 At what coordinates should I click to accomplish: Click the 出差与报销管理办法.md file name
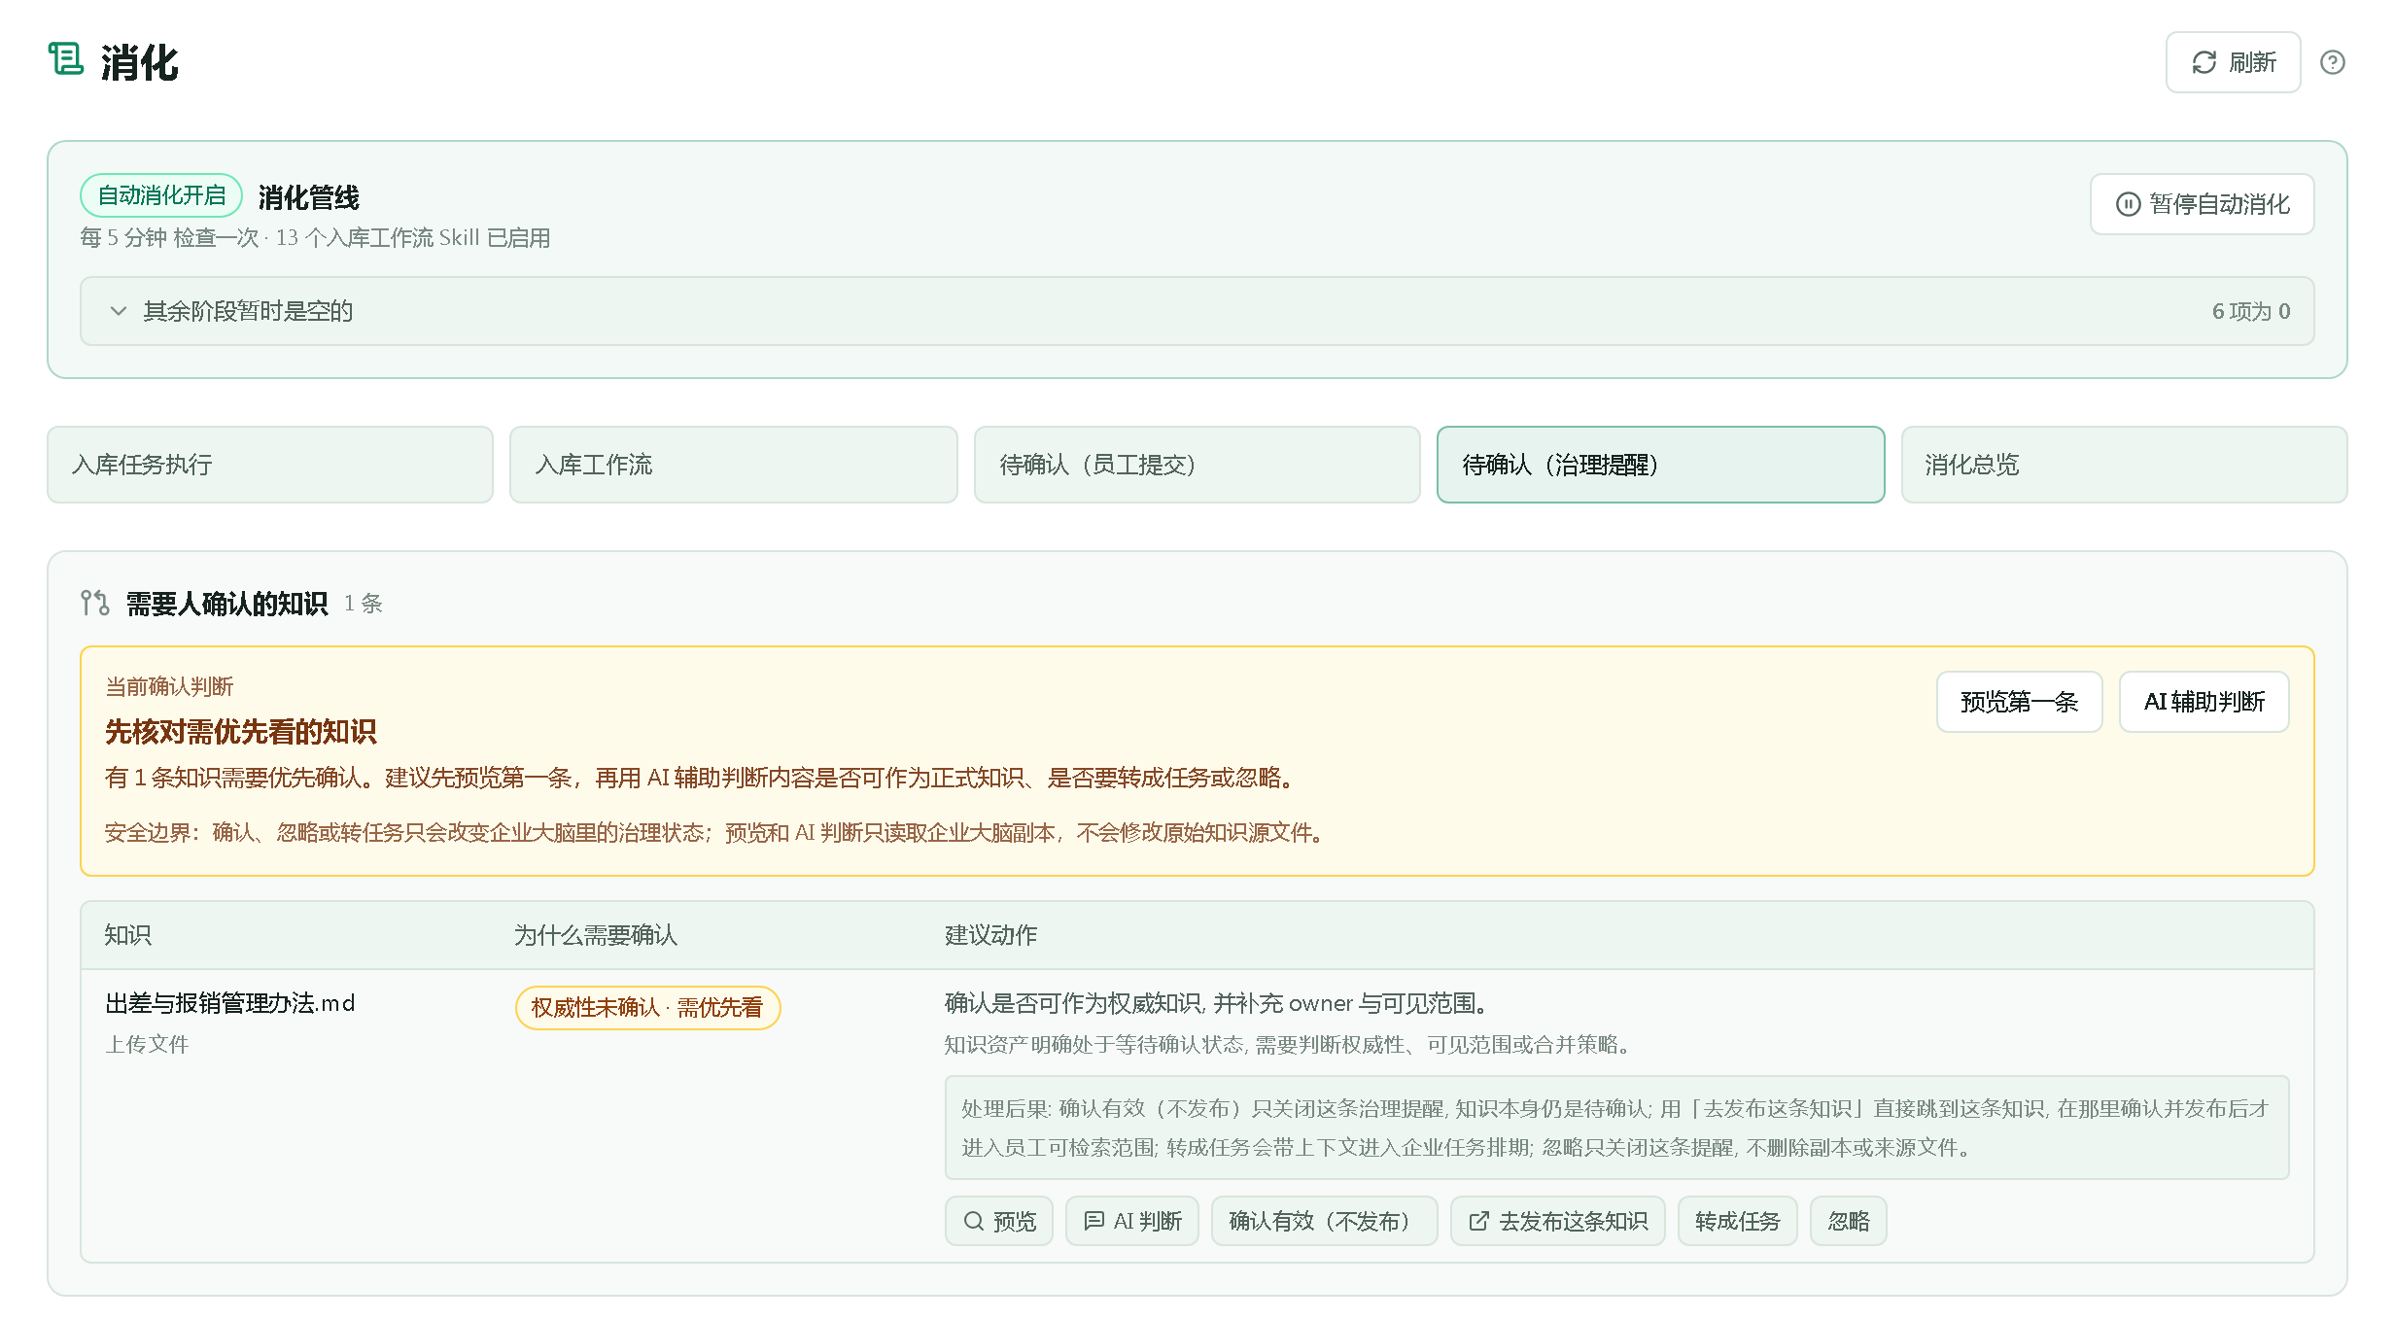(x=229, y=1003)
